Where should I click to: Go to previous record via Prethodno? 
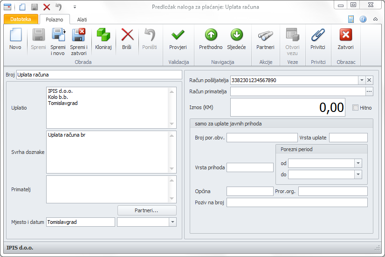pyautogui.click(x=211, y=39)
